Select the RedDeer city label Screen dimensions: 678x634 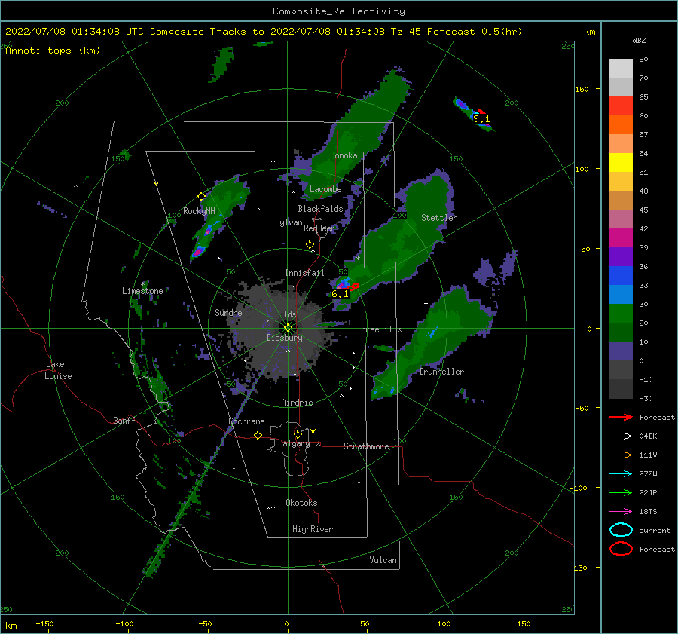pos(319,228)
